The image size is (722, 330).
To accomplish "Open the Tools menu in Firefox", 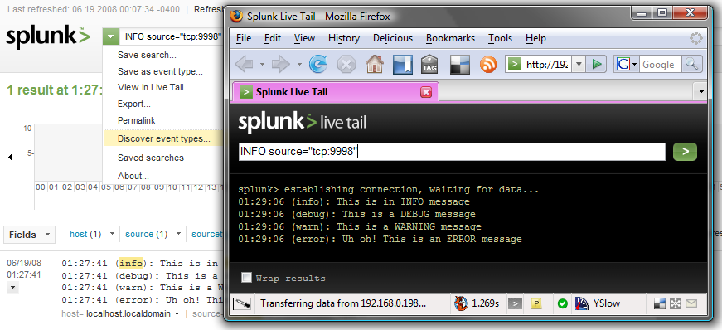I will coord(500,38).
